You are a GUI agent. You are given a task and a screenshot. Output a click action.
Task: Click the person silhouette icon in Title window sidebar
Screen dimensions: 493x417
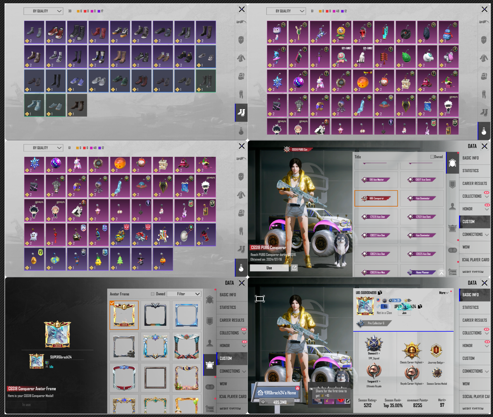(452, 206)
